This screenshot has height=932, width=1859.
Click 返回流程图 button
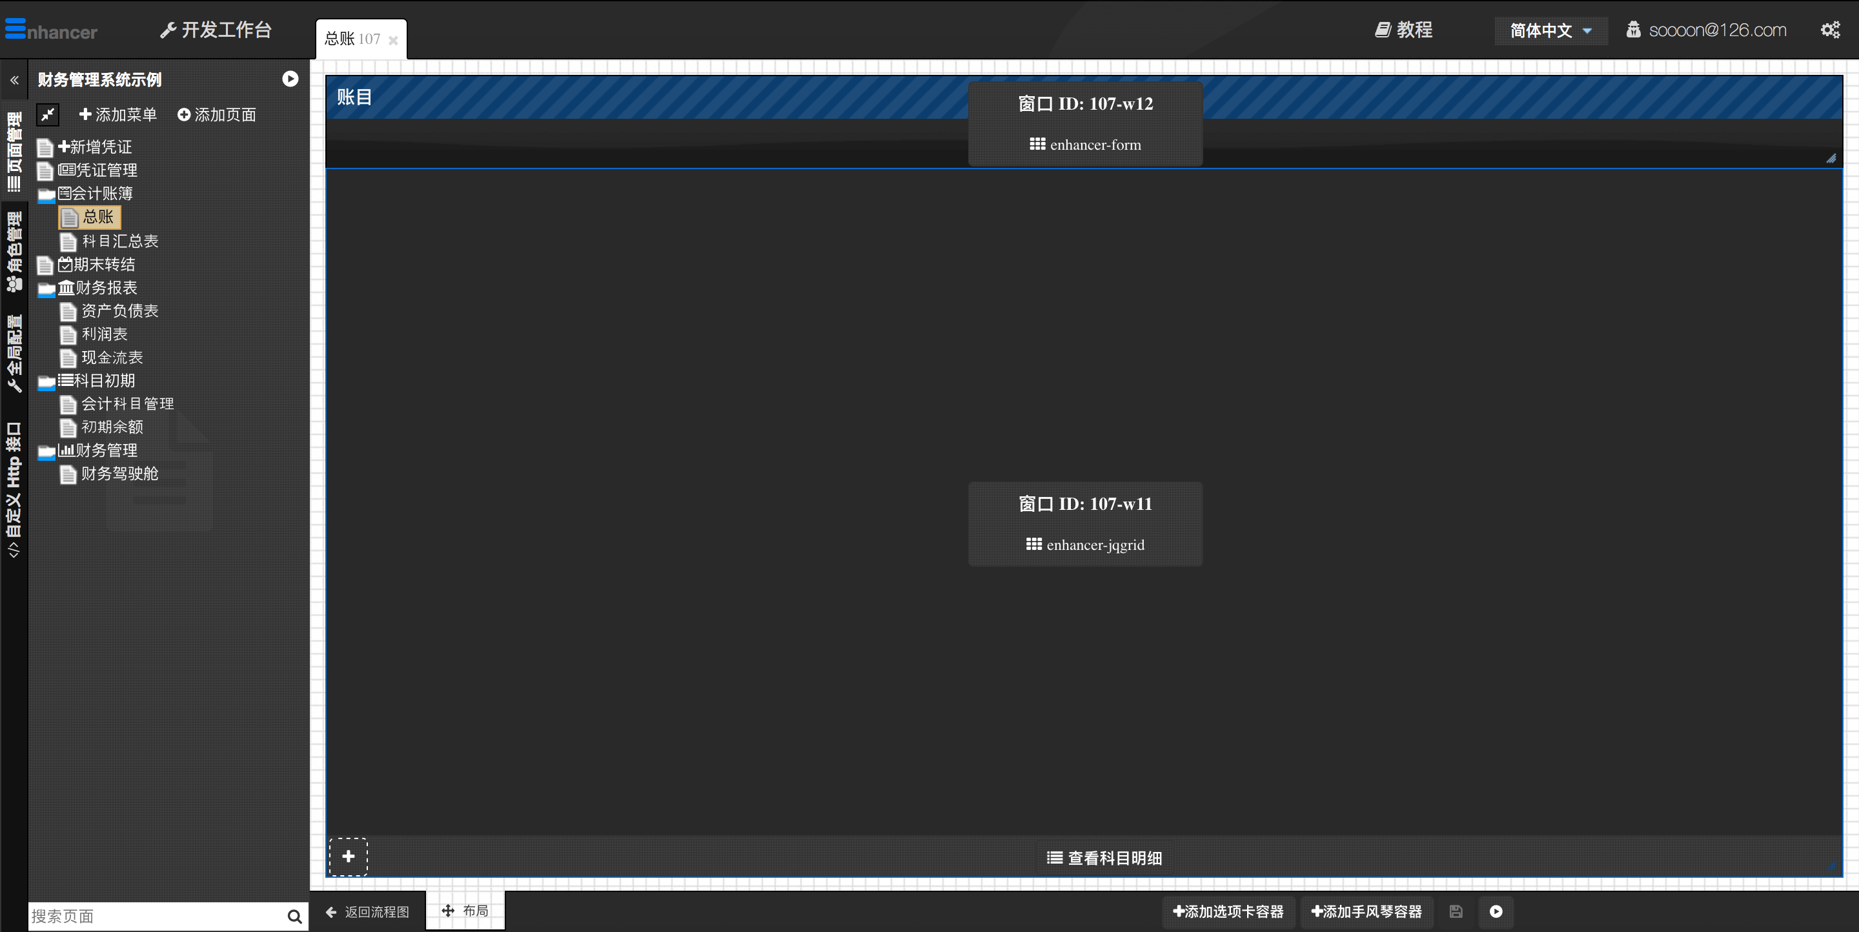tap(367, 912)
